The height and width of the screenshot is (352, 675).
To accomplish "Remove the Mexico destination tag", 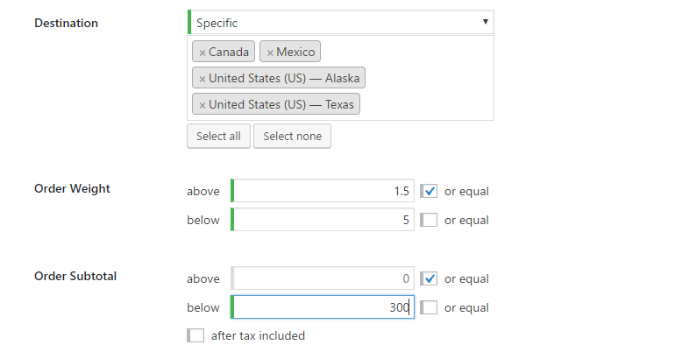I will coord(270,53).
